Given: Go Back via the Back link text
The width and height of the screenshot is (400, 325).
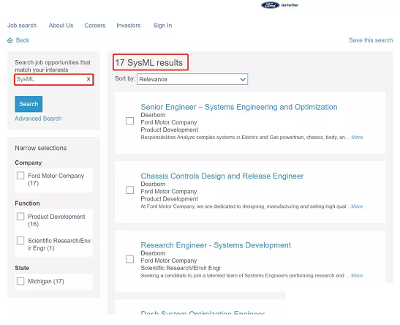Looking at the screenshot, I should [23, 40].
